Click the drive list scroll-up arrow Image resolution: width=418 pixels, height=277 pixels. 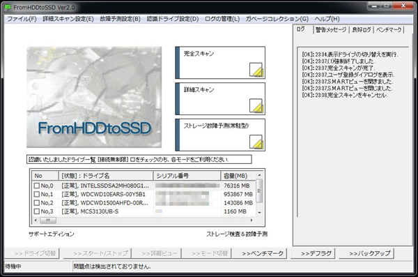point(259,175)
